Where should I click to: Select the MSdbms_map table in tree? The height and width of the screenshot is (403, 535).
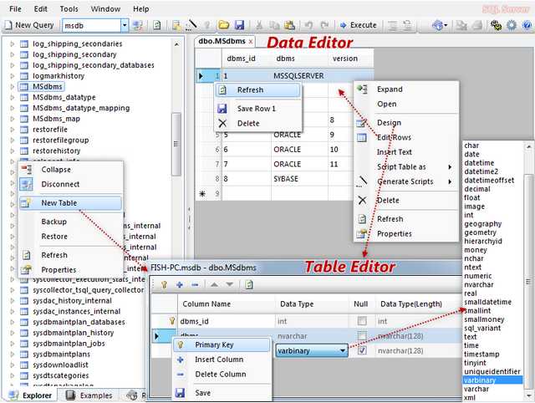(57, 119)
